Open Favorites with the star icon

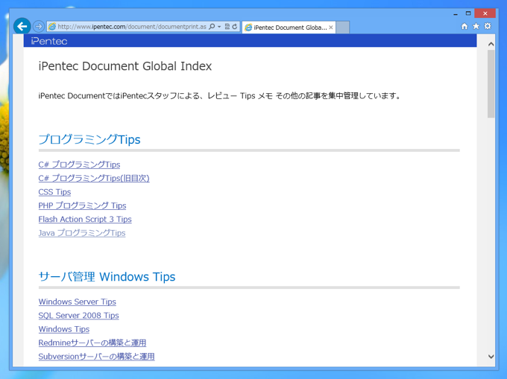click(x=476, y=26)
